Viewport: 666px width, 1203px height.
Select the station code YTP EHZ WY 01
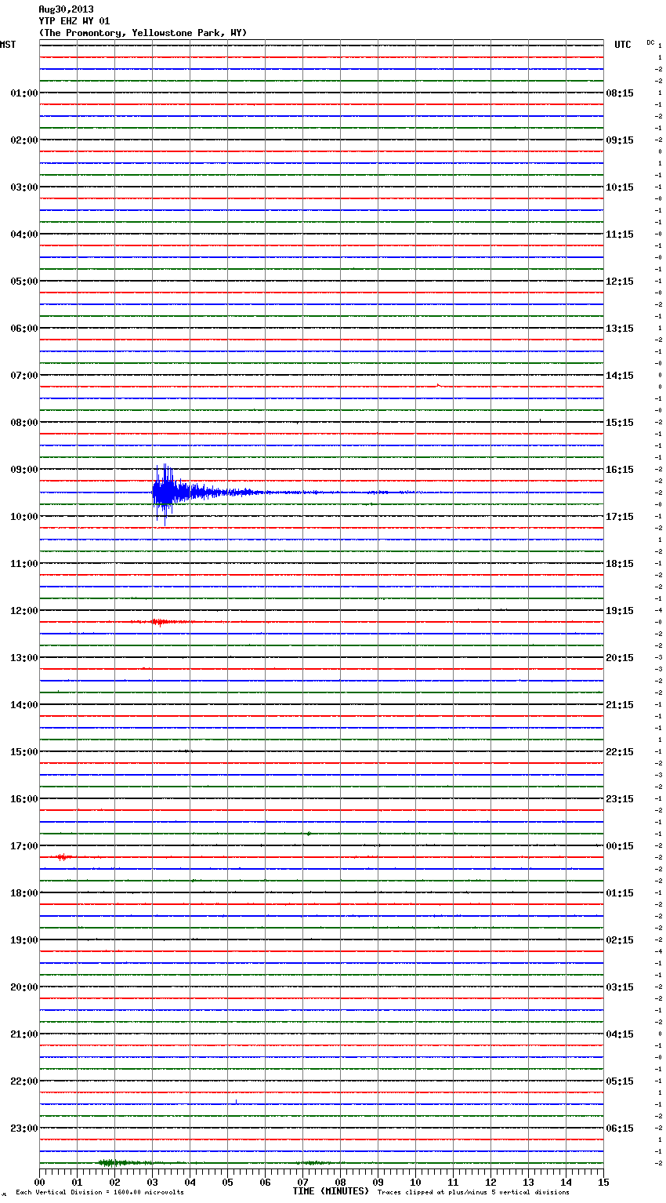74,21
